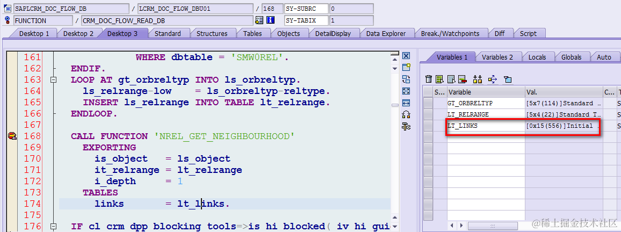The image size is (621, 232).
Task: Click the left arrow on variables horizontal scrollbar
Action: (451, 225)
